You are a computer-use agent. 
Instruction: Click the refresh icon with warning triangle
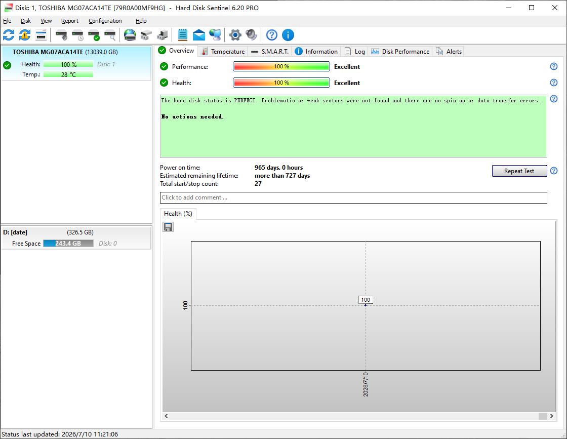pos(25,35)
